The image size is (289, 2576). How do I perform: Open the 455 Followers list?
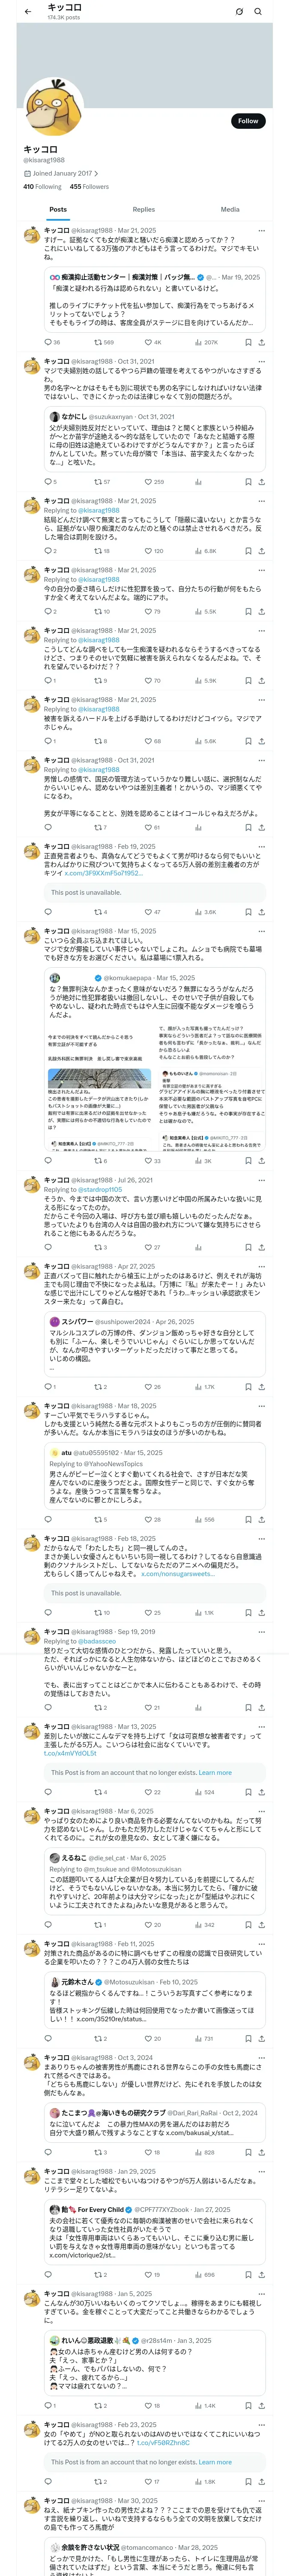tap(89, 187)
